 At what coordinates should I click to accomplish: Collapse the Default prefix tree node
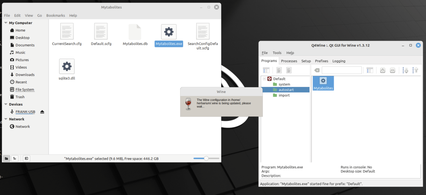tap(264, 79)
